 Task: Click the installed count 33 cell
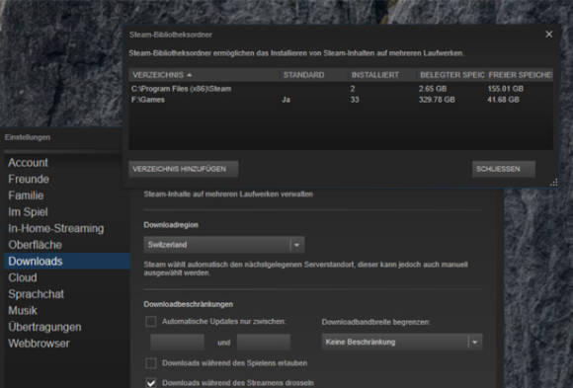(355, 100)
